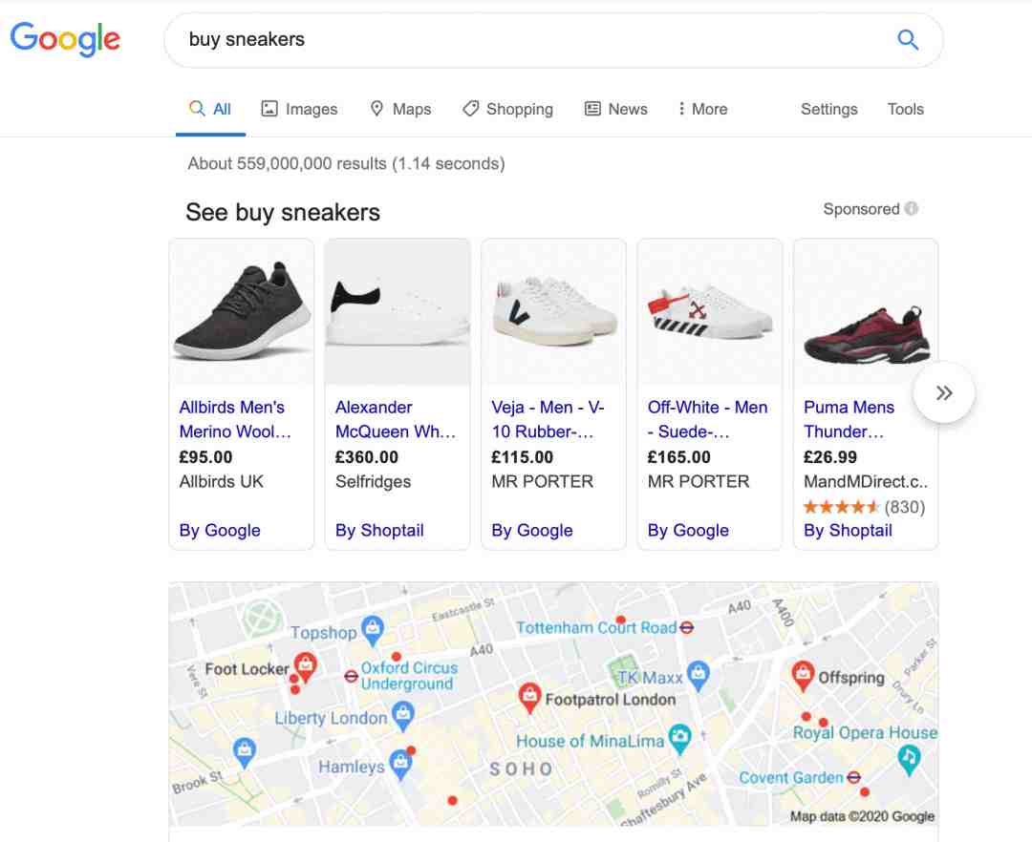Click the Royal Opera House music pin
Image resolution: width=1032 pixels, height=842 pixels.
click(x=909, y=759)
